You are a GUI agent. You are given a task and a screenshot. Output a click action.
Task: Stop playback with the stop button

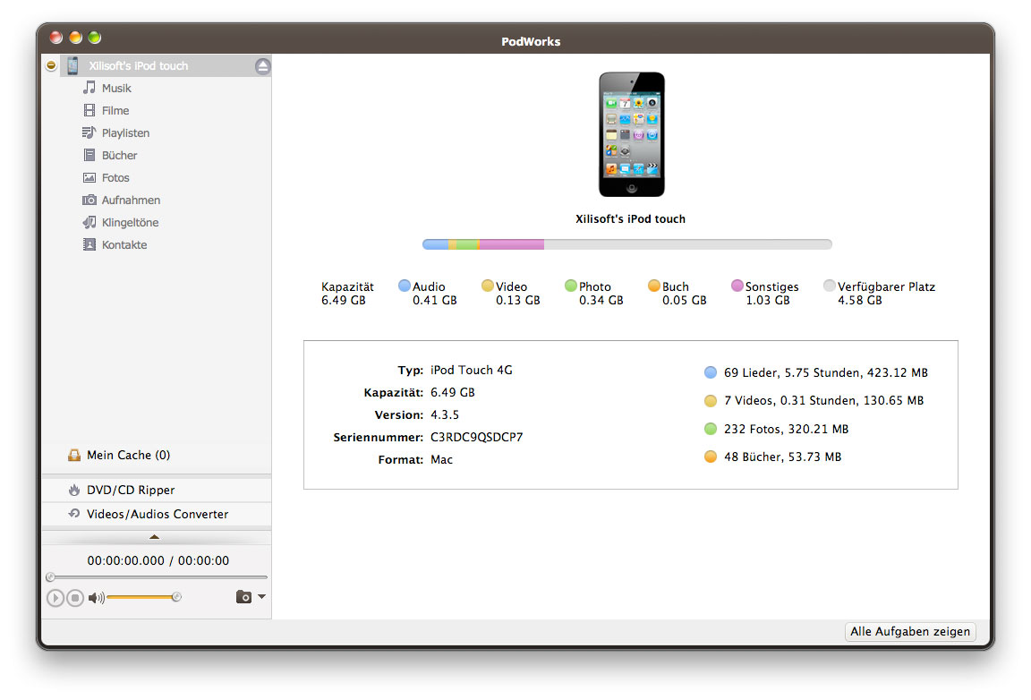(75, 597)
